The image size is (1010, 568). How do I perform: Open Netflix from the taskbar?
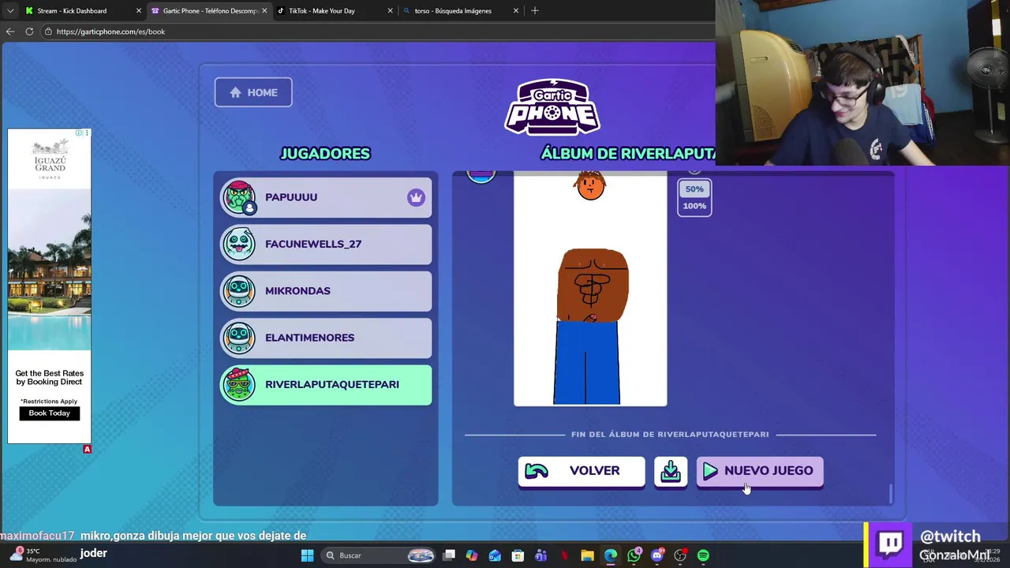(x=564, y=555)
